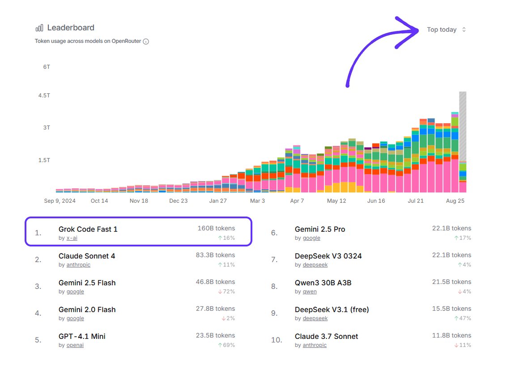
Task: Open the deepseek link under DeepSeek V3 0324
Action: click(x=315, y=265)
